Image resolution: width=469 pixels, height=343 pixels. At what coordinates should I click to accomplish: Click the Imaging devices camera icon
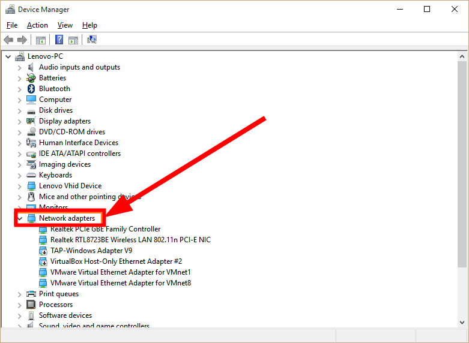[x=31, y=164]
